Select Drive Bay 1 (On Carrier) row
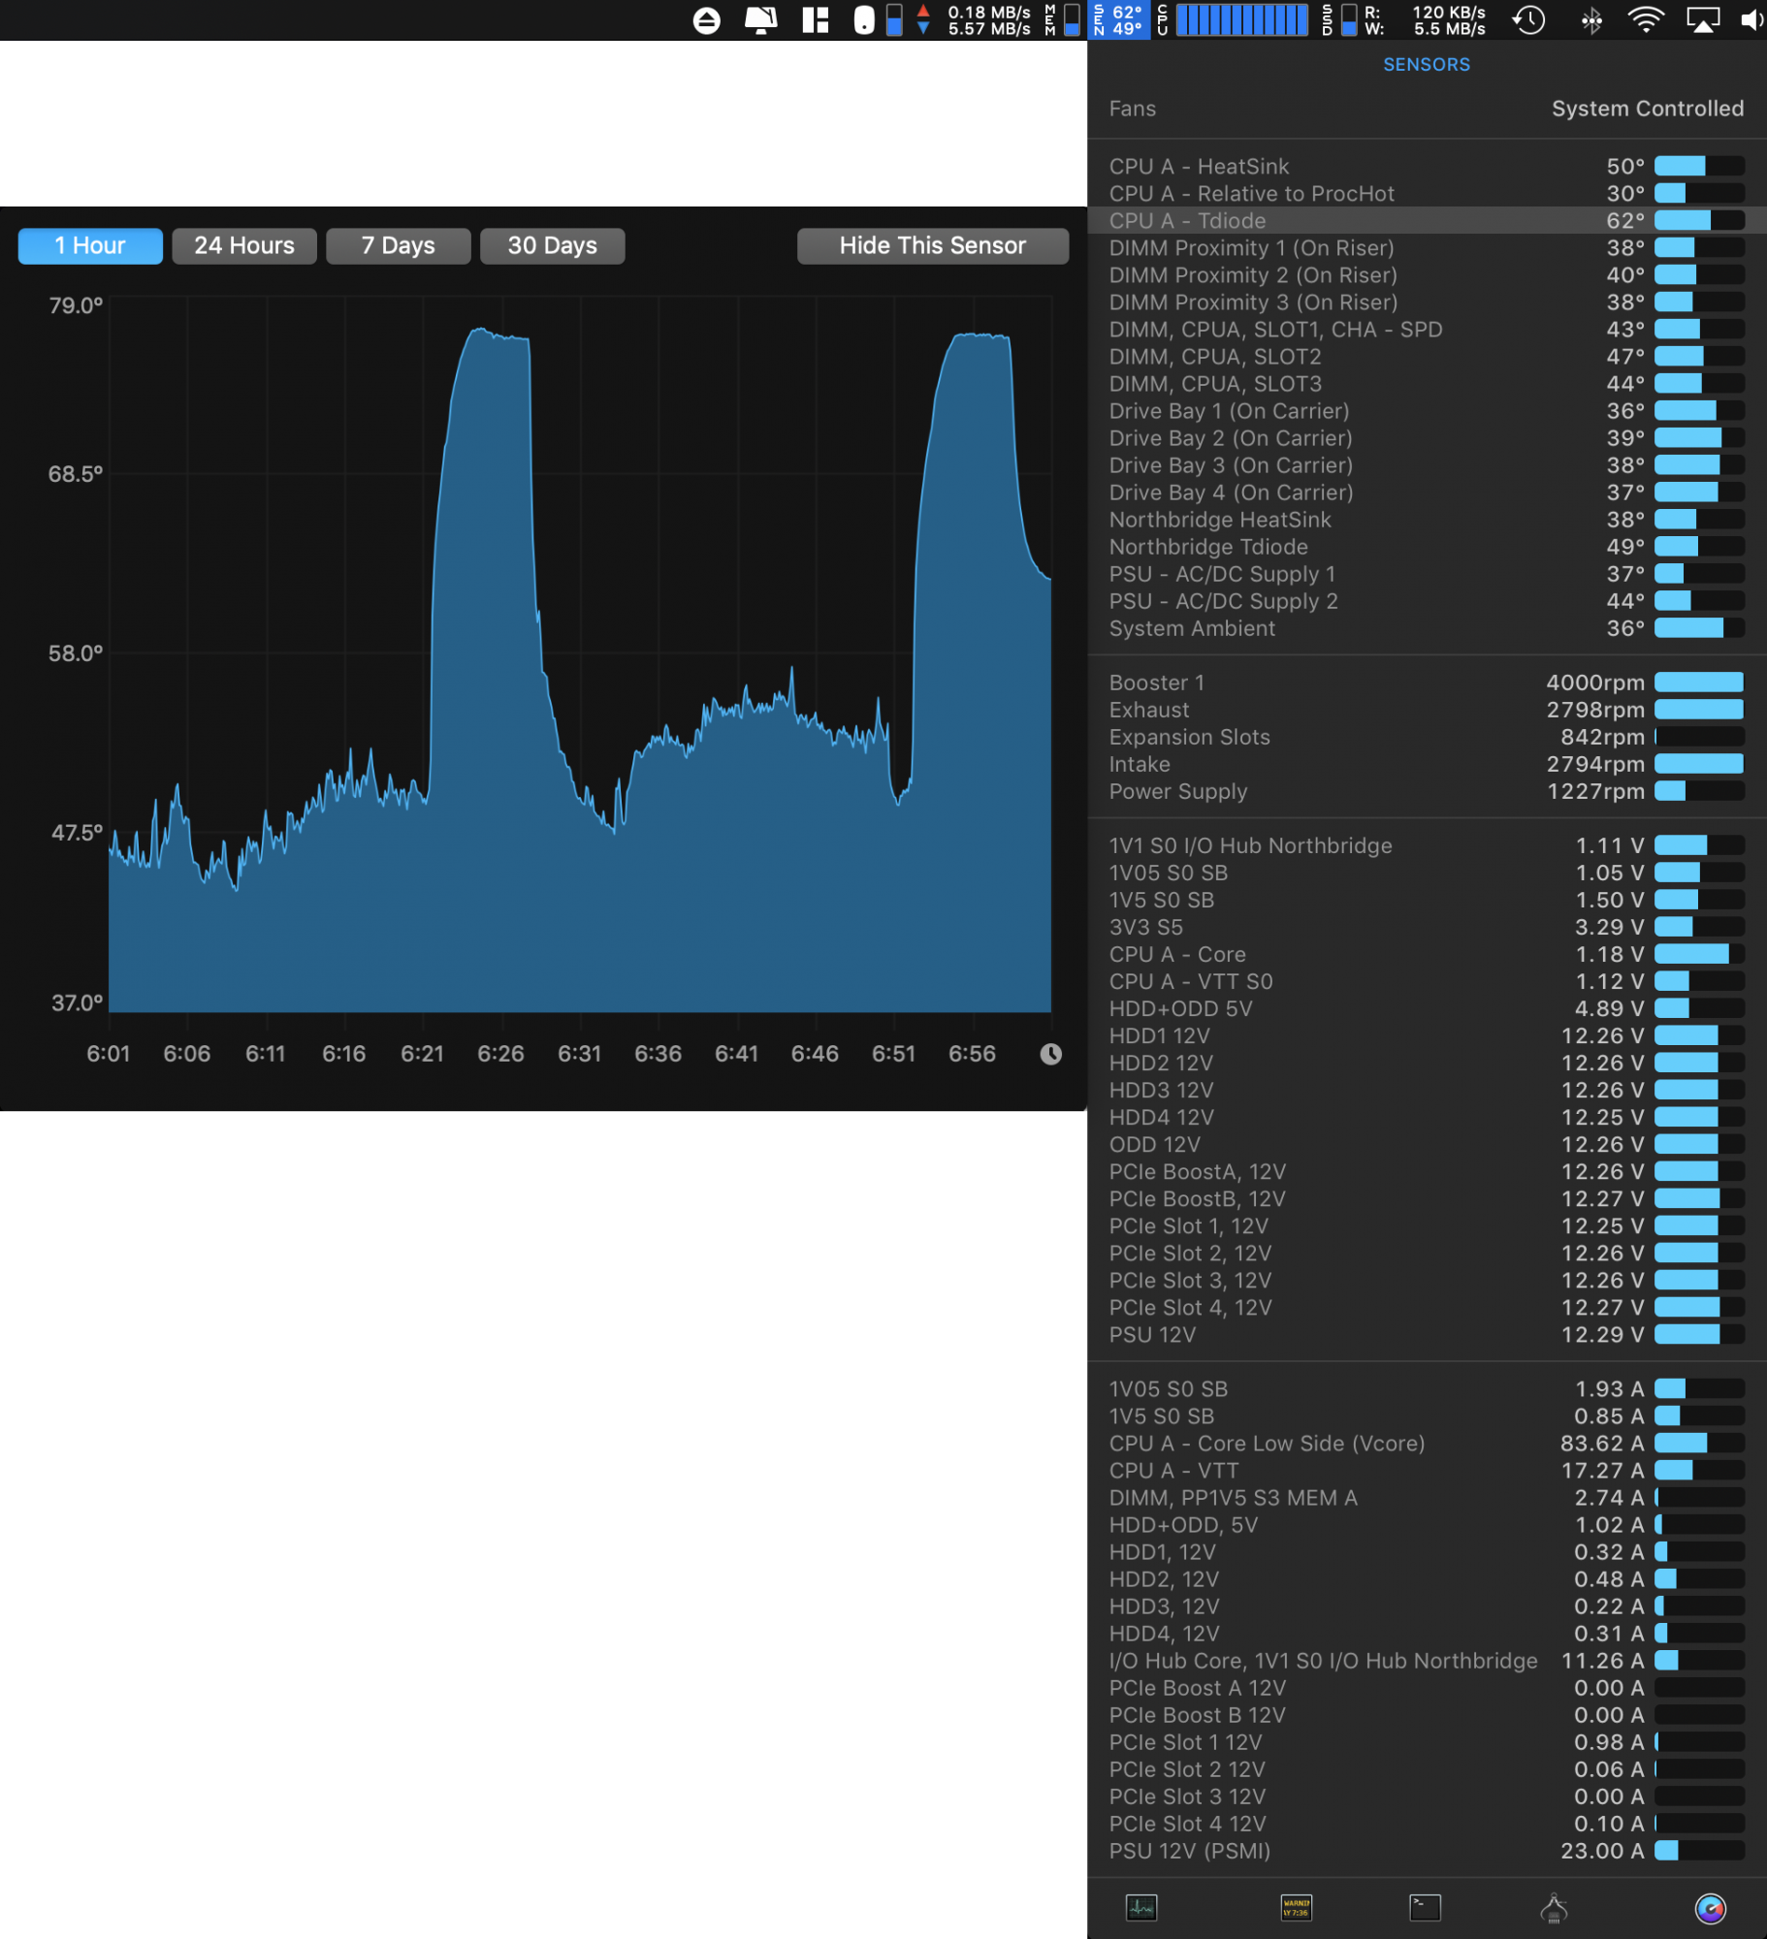 point(1427,411)
